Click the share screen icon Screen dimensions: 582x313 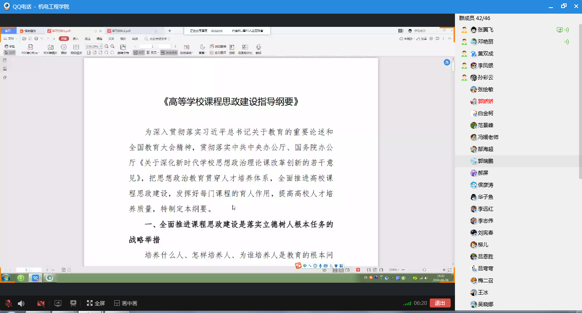pos(58,304)
